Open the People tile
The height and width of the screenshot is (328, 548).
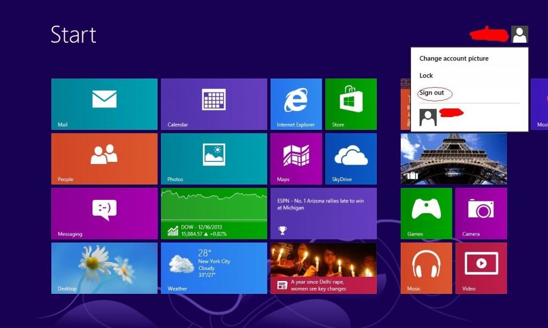pyautogui.click(x=104, y=159)
